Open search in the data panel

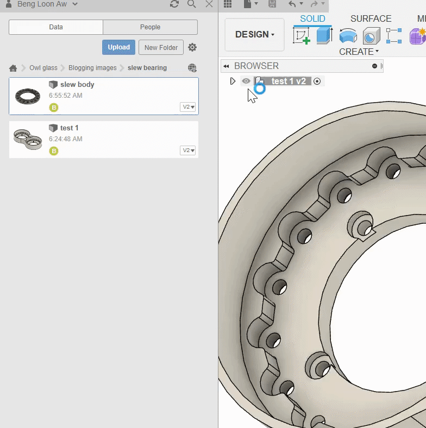click(x=191, y=4)
